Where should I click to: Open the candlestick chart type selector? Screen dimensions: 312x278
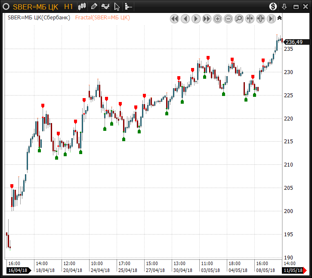pos(83,6)
